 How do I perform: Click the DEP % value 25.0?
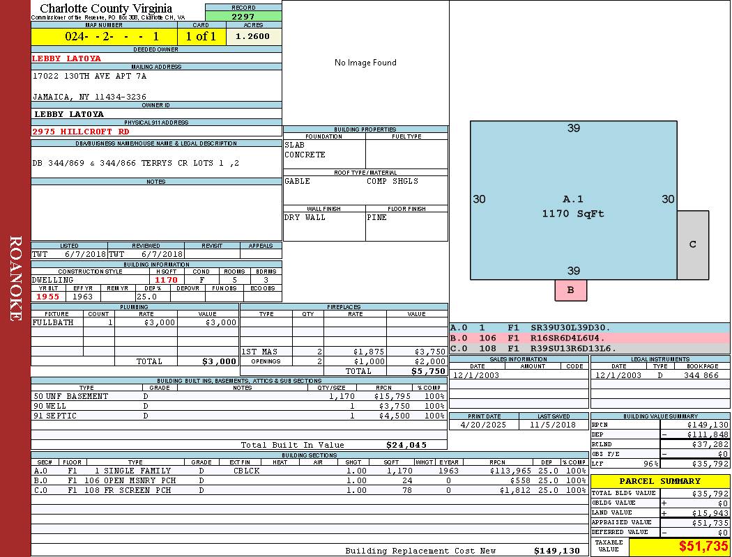click(146, 297)
